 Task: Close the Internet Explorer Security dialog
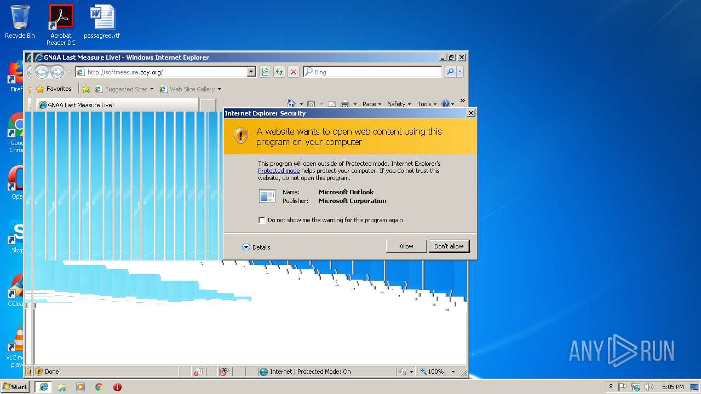[x=470, y=113]
